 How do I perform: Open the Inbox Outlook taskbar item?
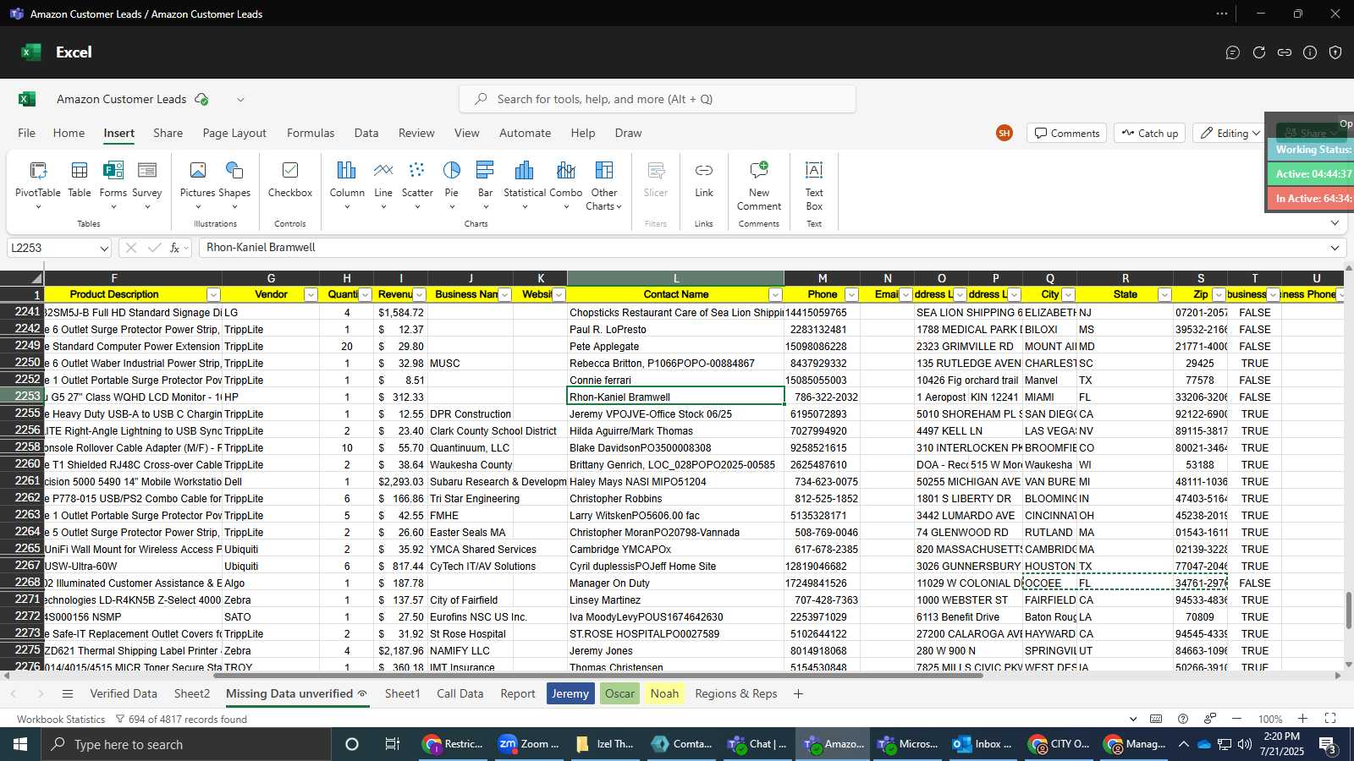983,744
